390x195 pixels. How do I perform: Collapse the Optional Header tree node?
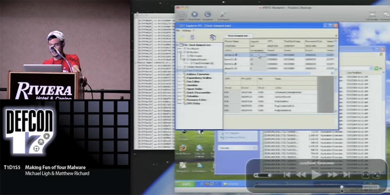tap(184, 60)
